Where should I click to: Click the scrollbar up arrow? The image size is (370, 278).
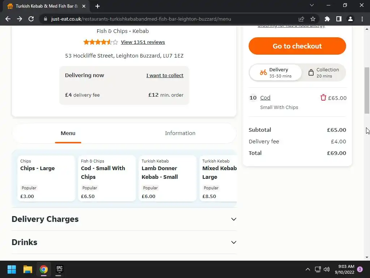367,29
